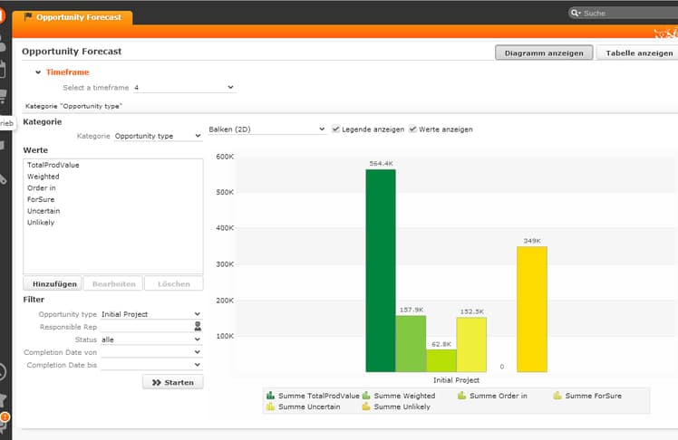
Task: Expand the Kategorie Opportunity type dropdown
Action: (158, 136)
